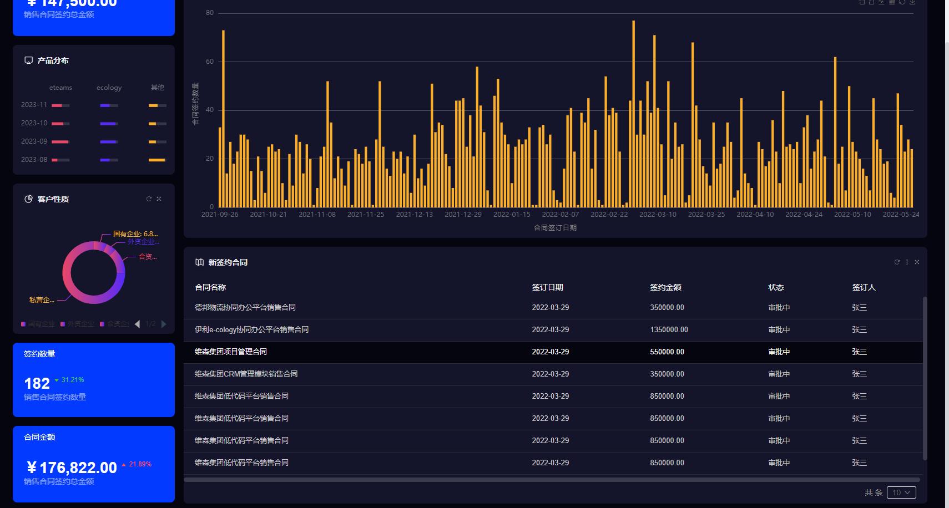Open the 德邦物流协同办公平台销售合同 row
This screenshot has width=949, height=508.
[x=553, y=308]
